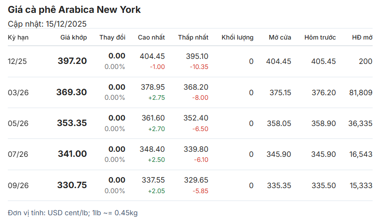Click the Thay đổi column header
The width and height of the screenshot is (380, 218).
coord(112,37)
